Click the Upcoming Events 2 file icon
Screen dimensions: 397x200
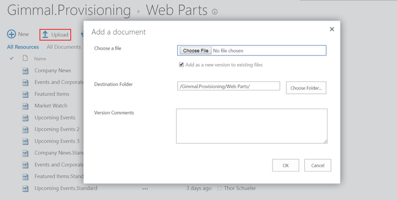click(x=25, y=130)
